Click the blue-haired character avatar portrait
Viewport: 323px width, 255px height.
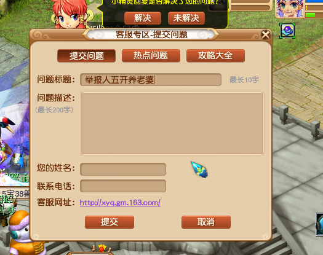click(290, 9)
